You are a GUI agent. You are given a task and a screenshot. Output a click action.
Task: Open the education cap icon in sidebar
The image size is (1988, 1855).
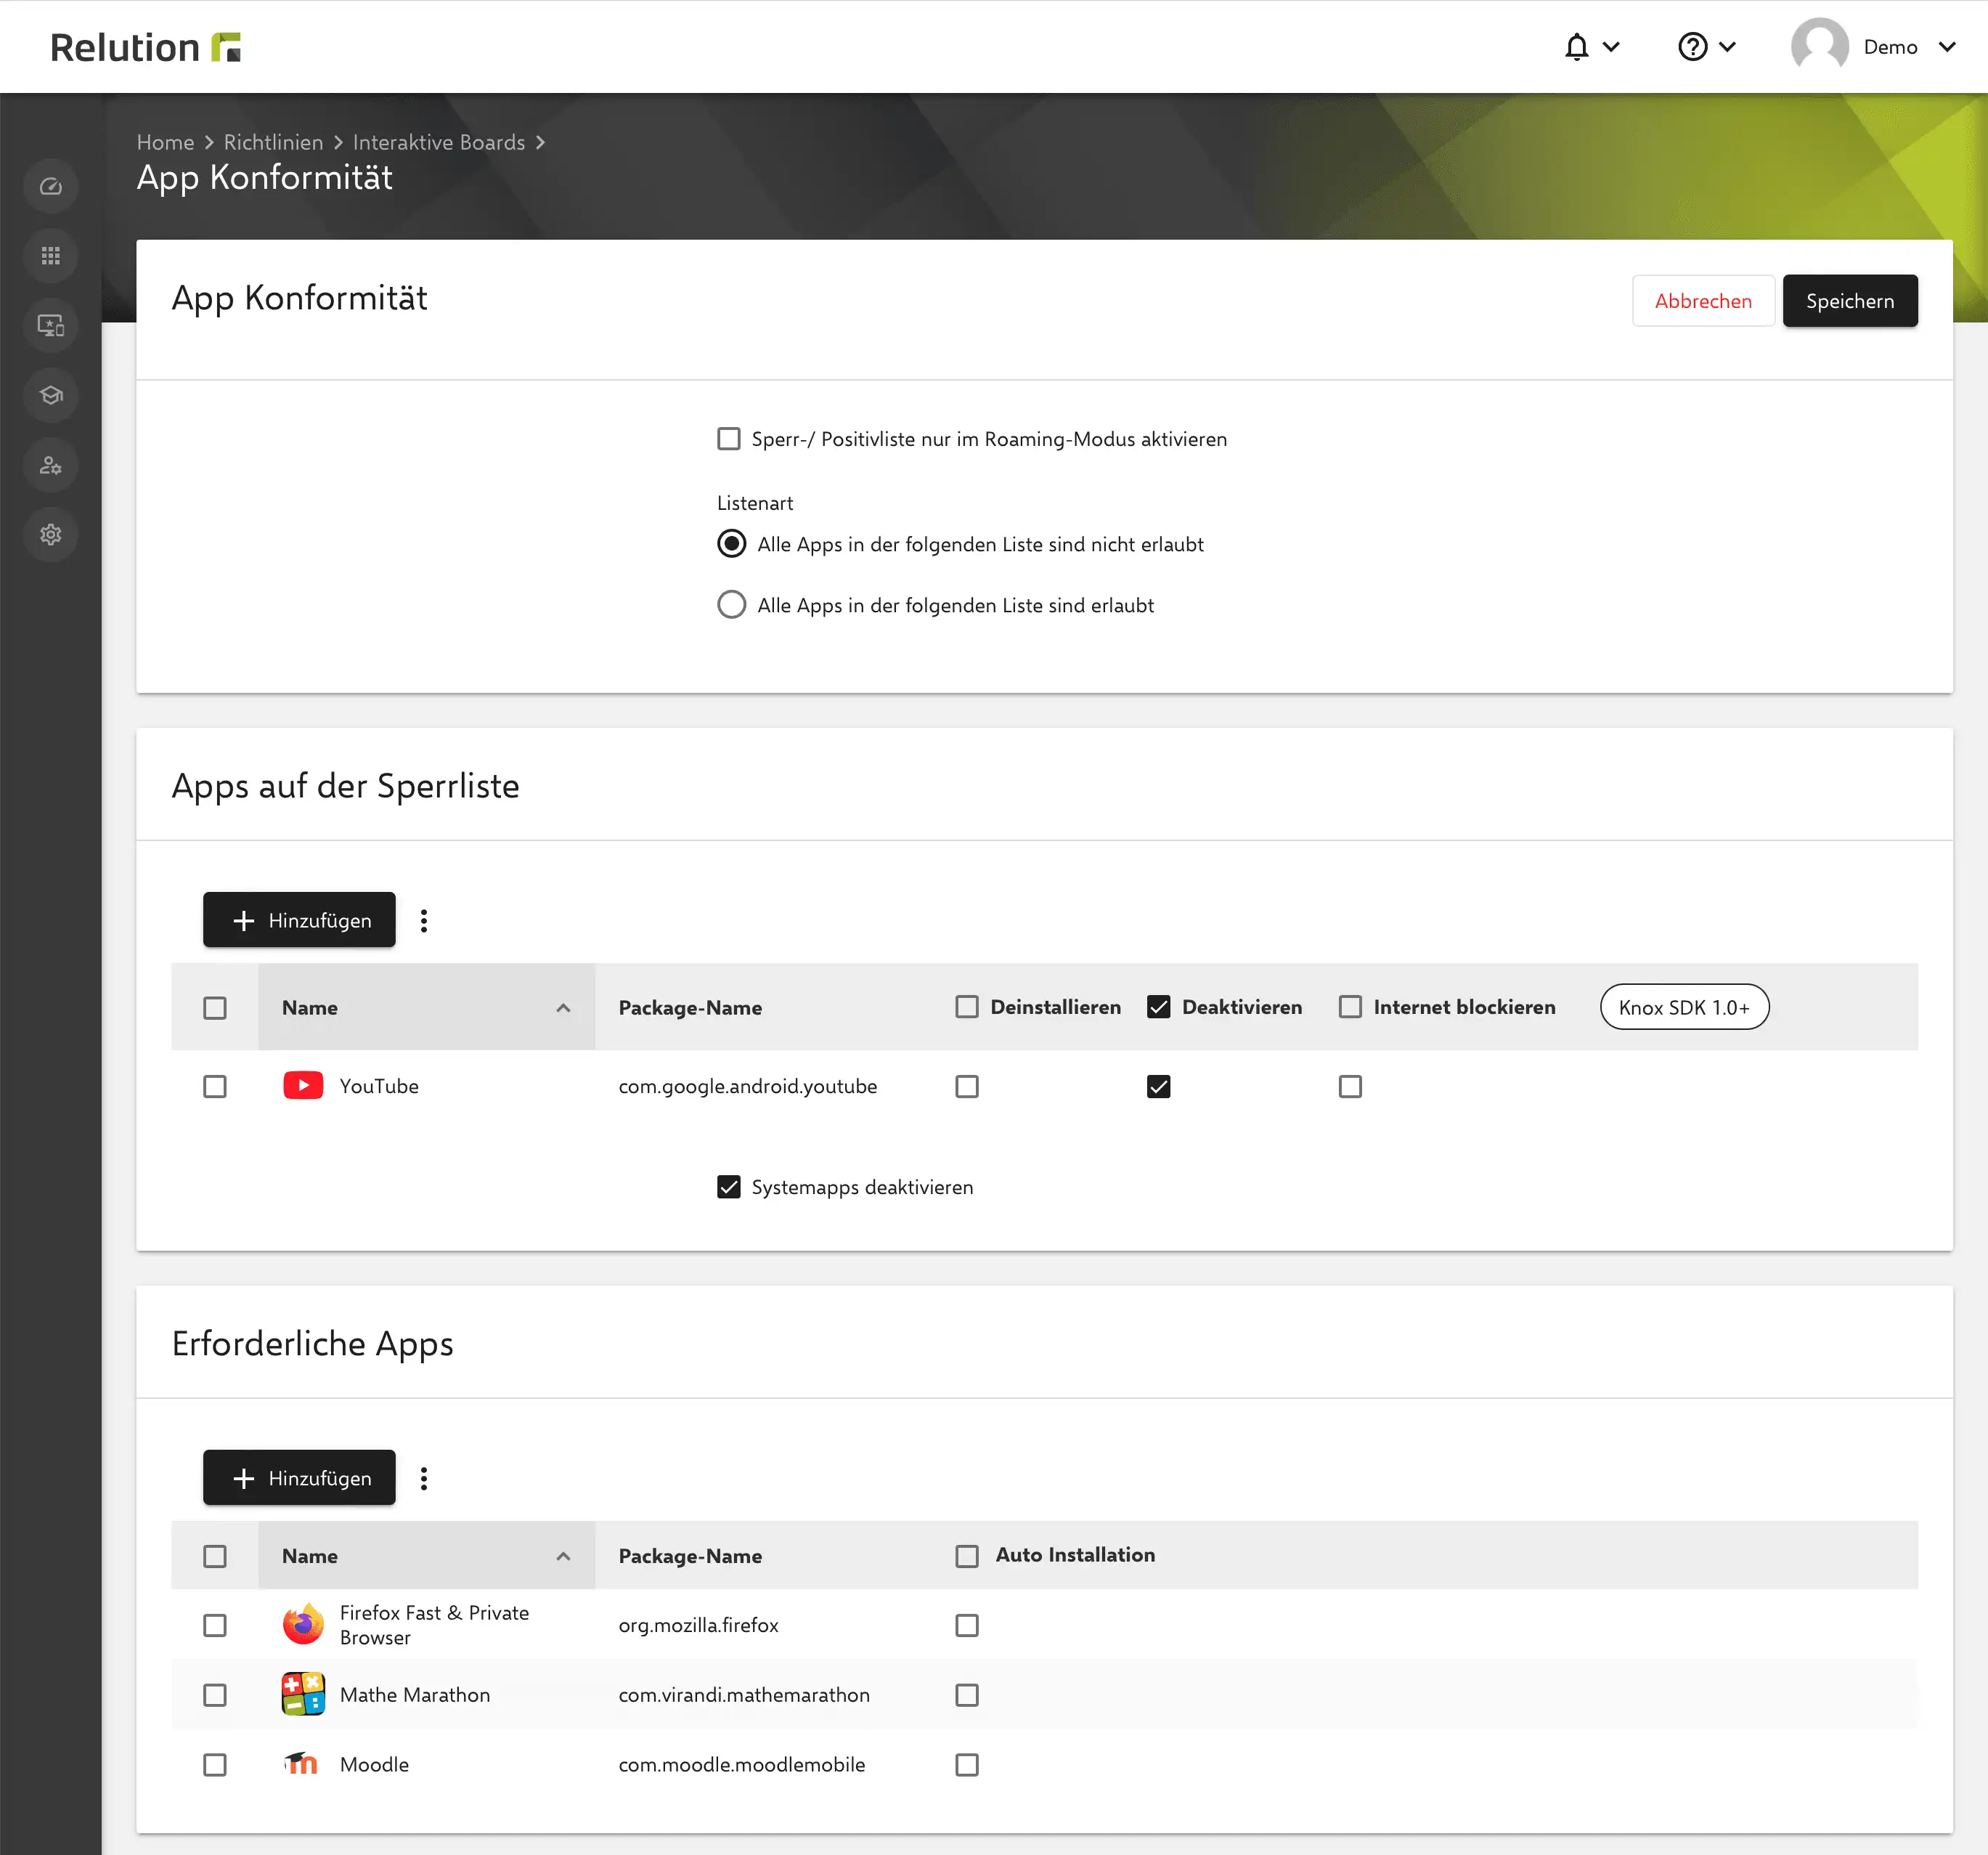[51, 395]
